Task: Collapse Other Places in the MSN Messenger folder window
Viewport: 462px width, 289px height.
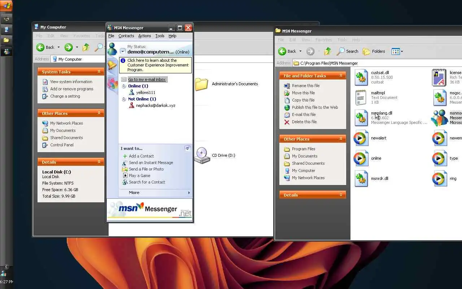Action: [341, 139]
